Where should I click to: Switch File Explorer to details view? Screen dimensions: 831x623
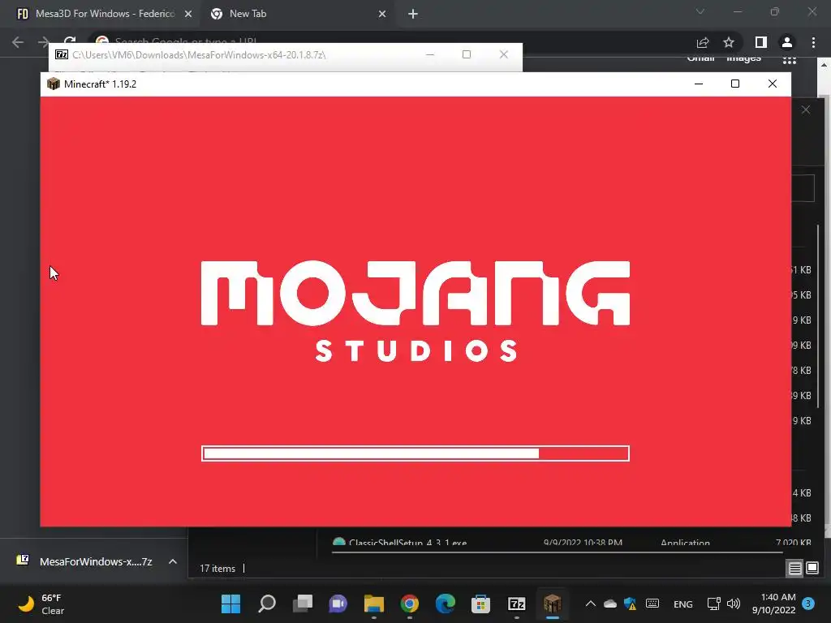[795, 569]
